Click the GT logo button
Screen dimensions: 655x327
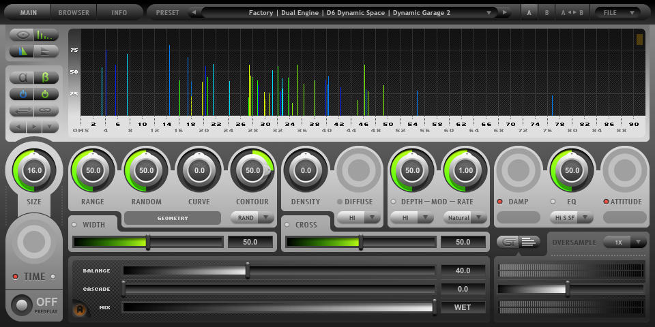click(508, 242)
